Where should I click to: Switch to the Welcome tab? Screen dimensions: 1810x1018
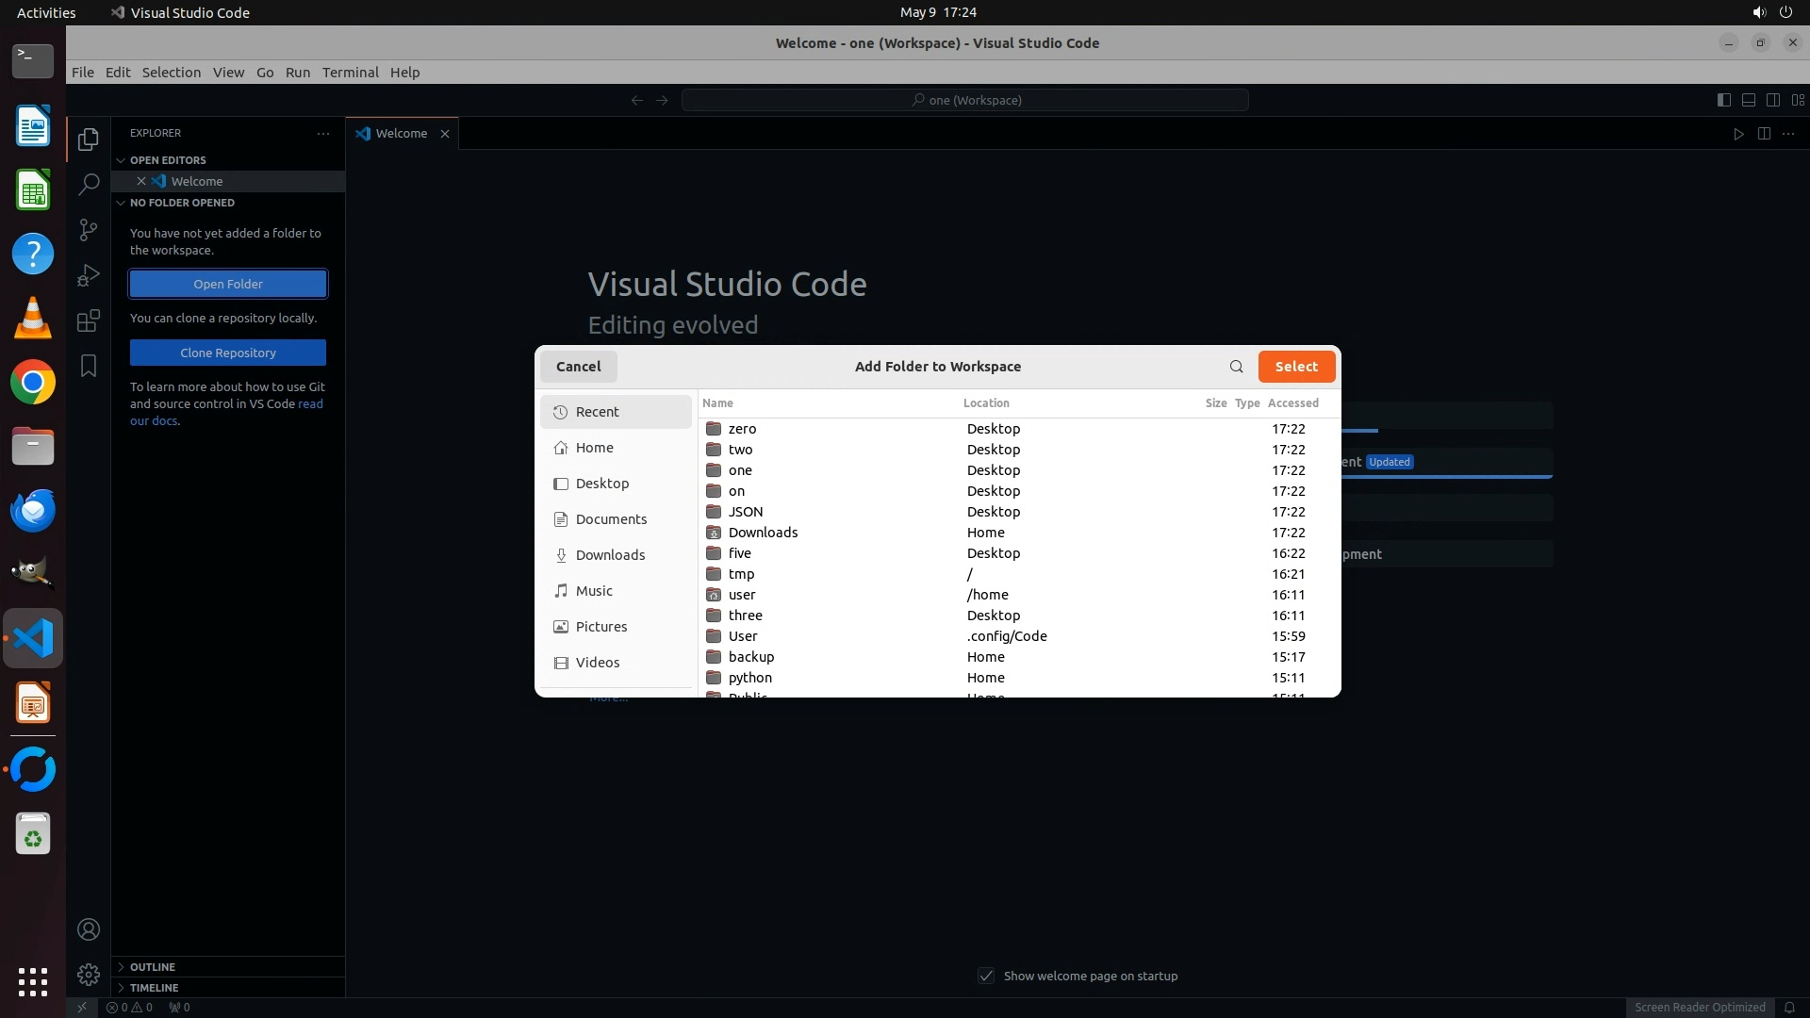pos(401,134)
